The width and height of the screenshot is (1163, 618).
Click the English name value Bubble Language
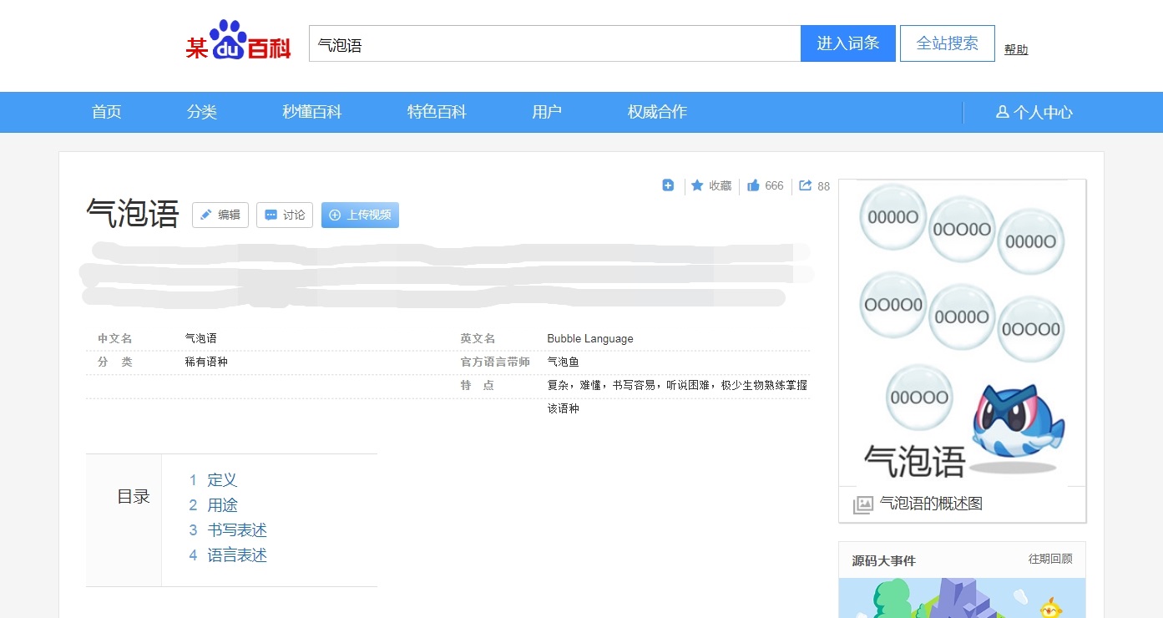coord(590,339)
